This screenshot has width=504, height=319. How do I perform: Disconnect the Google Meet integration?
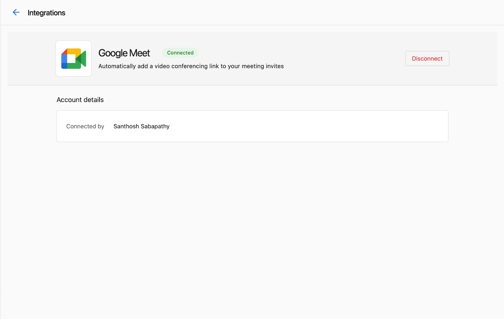[427, 59]
